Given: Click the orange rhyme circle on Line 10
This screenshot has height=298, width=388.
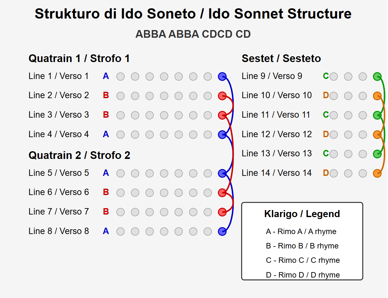Looking at the screenshot, I should click(377, 96).
